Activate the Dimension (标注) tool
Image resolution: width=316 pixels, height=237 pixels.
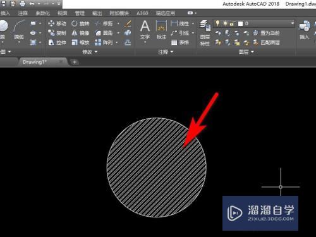pyautogui.click(x=162, y=30)
